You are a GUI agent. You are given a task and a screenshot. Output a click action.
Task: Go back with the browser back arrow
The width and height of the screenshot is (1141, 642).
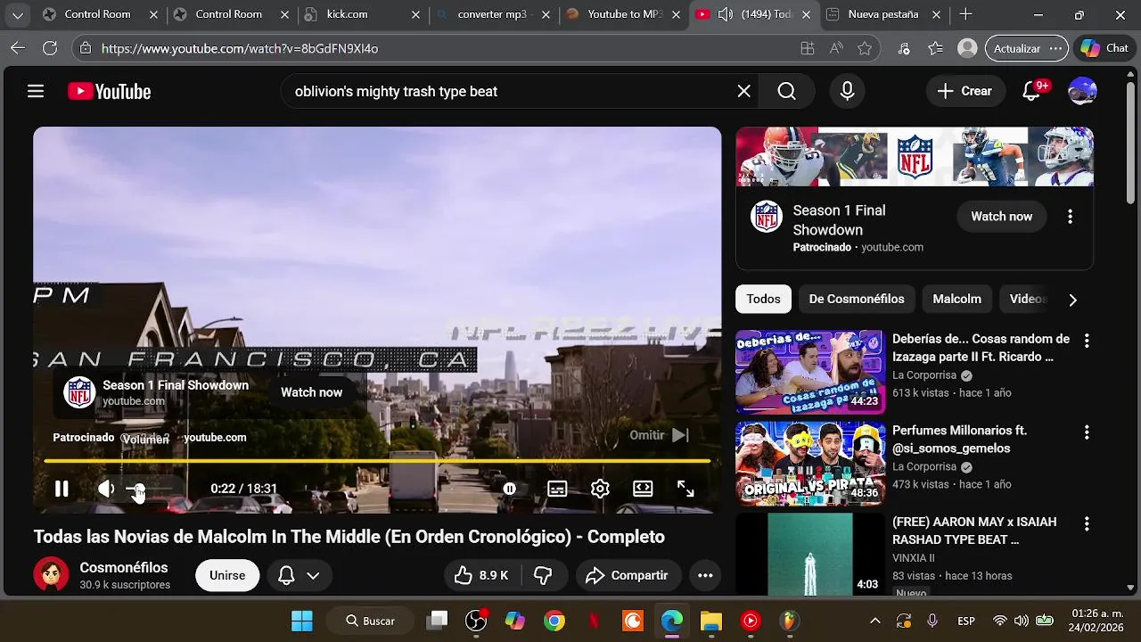[x=17, y=48]
